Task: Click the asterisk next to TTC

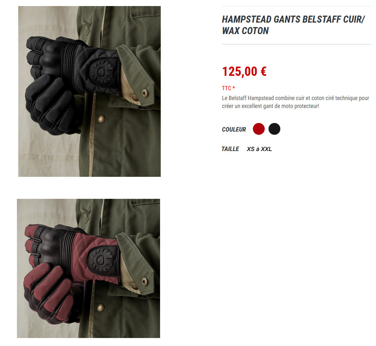Action: click(x=233, y=88)
